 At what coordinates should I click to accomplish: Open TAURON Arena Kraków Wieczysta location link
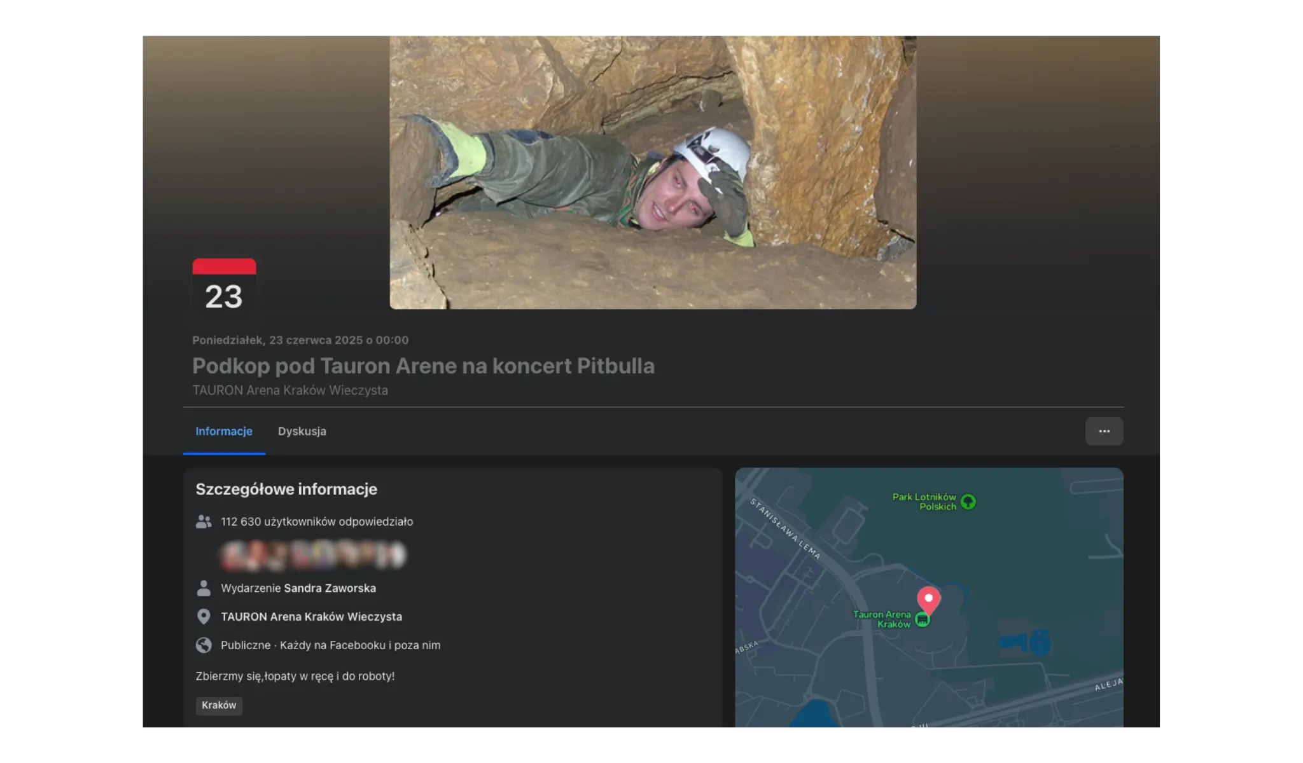pyautogui.click(x=311, y=617)
